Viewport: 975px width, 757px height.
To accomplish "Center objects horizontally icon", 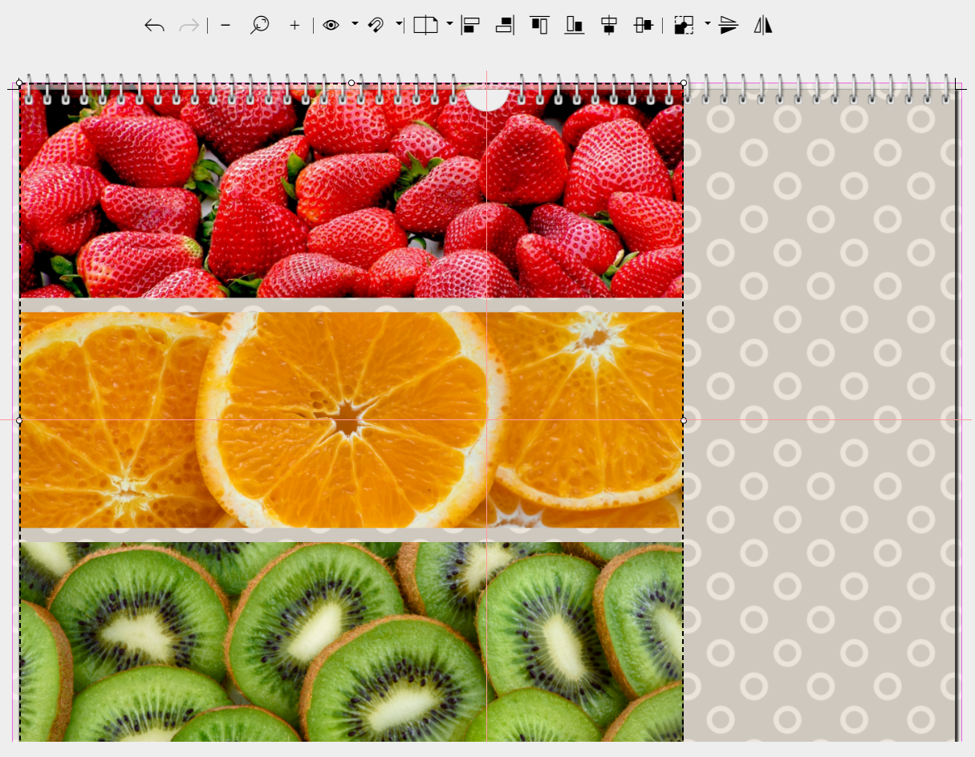I will [609, 26].
